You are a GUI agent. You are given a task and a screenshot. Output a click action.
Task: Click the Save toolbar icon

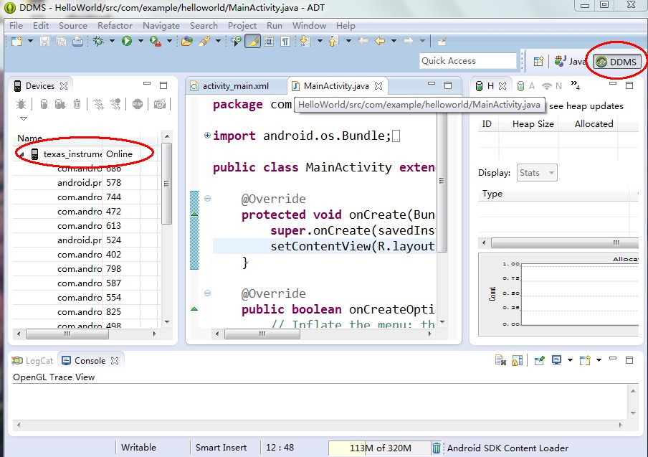(x=44, y=41)
